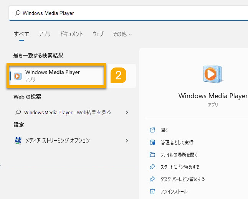This screenshot has width=248, height=199.
Task: Click the magnifier icon beside Web結果を見る
Action: click(x=18, y=112)
